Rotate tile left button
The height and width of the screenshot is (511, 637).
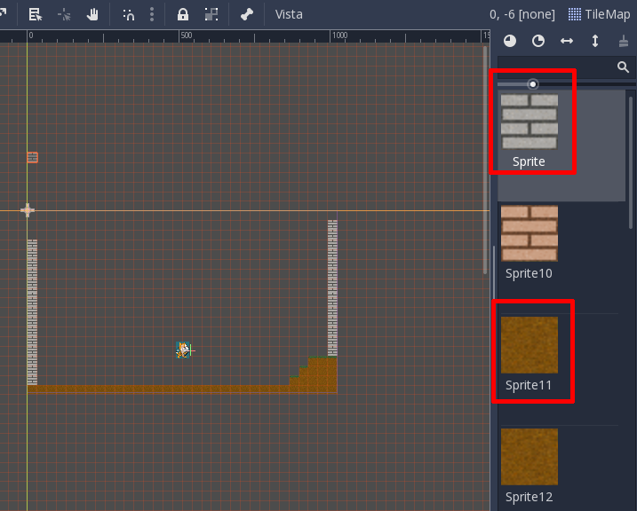click(x=510, y=41)
